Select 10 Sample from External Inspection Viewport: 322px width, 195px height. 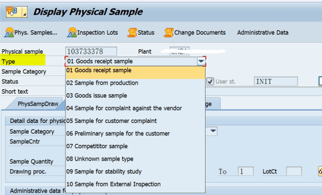click(x=135, y=184)
